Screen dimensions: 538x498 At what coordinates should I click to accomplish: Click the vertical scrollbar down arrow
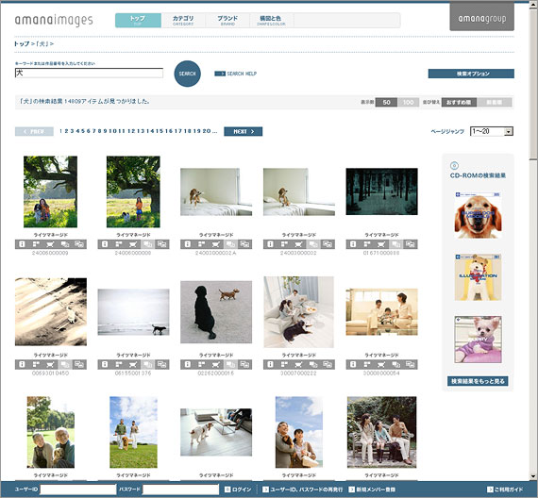[533, 475]
